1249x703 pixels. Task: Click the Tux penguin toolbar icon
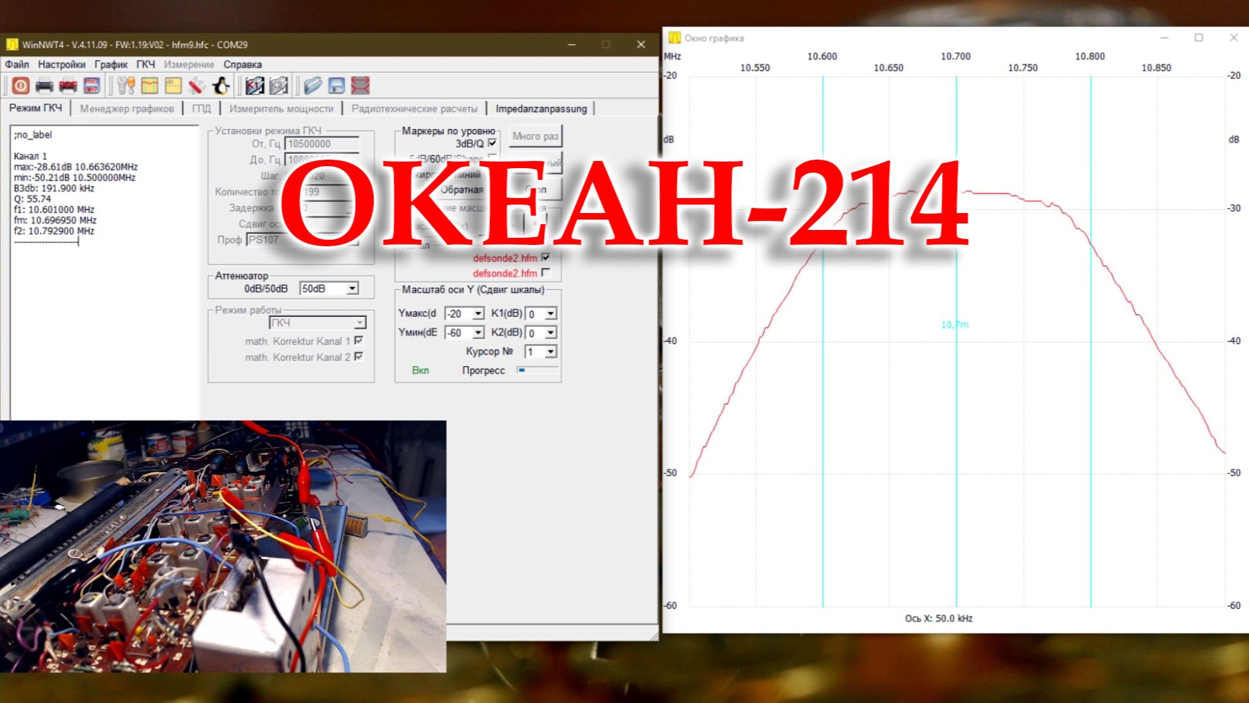click(x=221, y=85)
